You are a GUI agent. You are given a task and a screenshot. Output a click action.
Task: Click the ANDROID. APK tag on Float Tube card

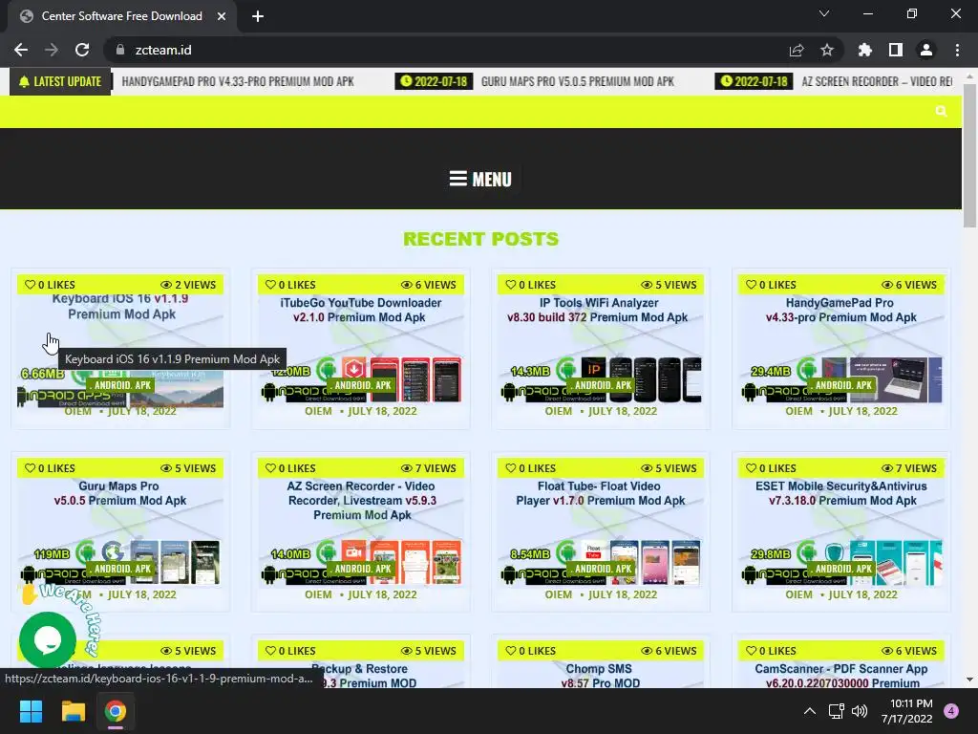pyautogui.click(x=602, y=569)
